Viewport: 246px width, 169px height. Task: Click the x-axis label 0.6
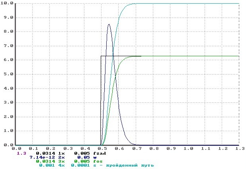(x=119, y=149)
